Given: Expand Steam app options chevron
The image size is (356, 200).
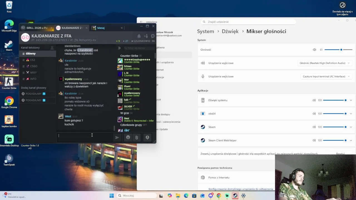Looking at the screenshot, I should pyautogui.click(x=351, y=127).
